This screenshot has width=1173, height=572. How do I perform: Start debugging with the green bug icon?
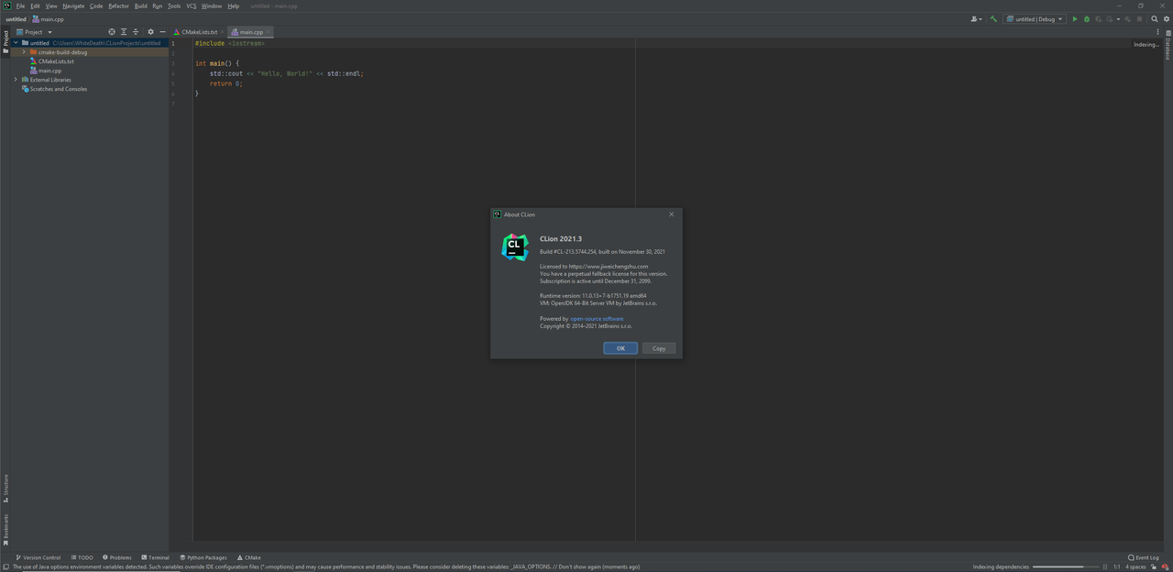coord(1087,19)
